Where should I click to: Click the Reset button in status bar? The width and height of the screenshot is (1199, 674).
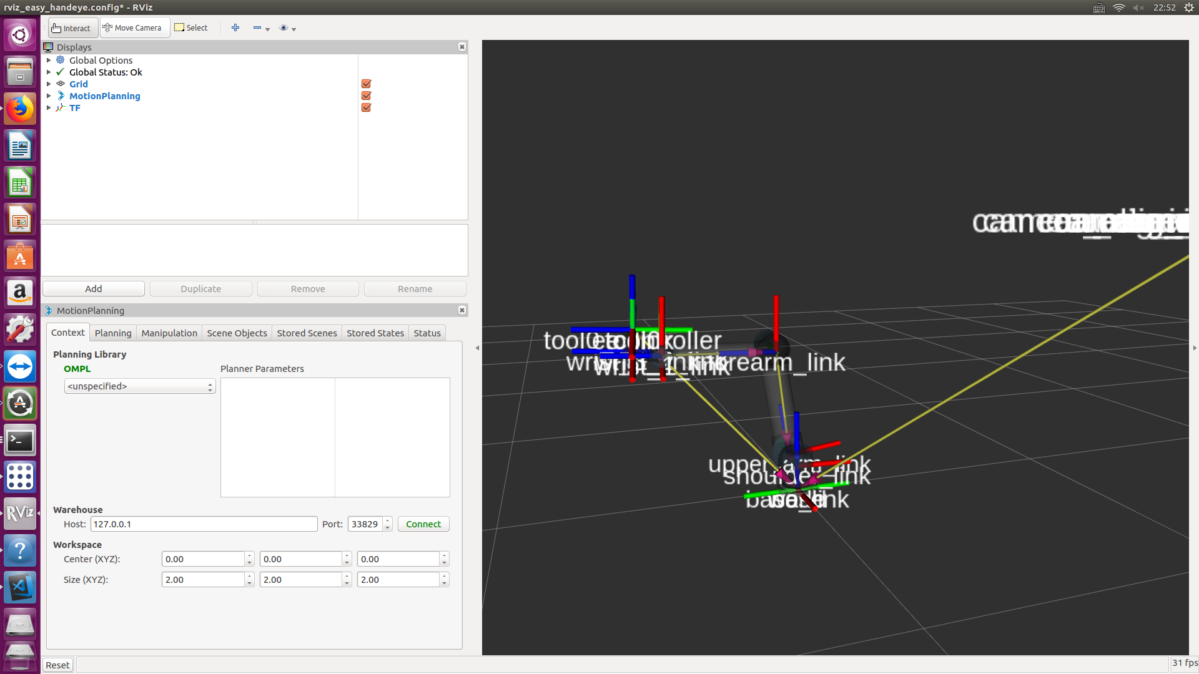pos(57,665)
